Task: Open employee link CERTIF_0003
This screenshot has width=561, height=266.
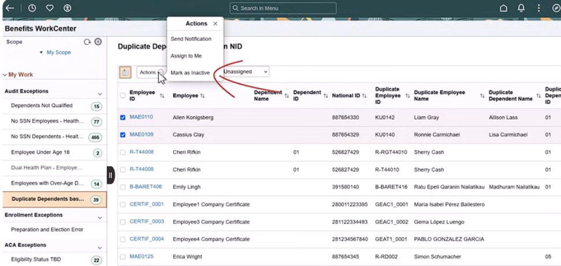Action: [x=147, y=222]
